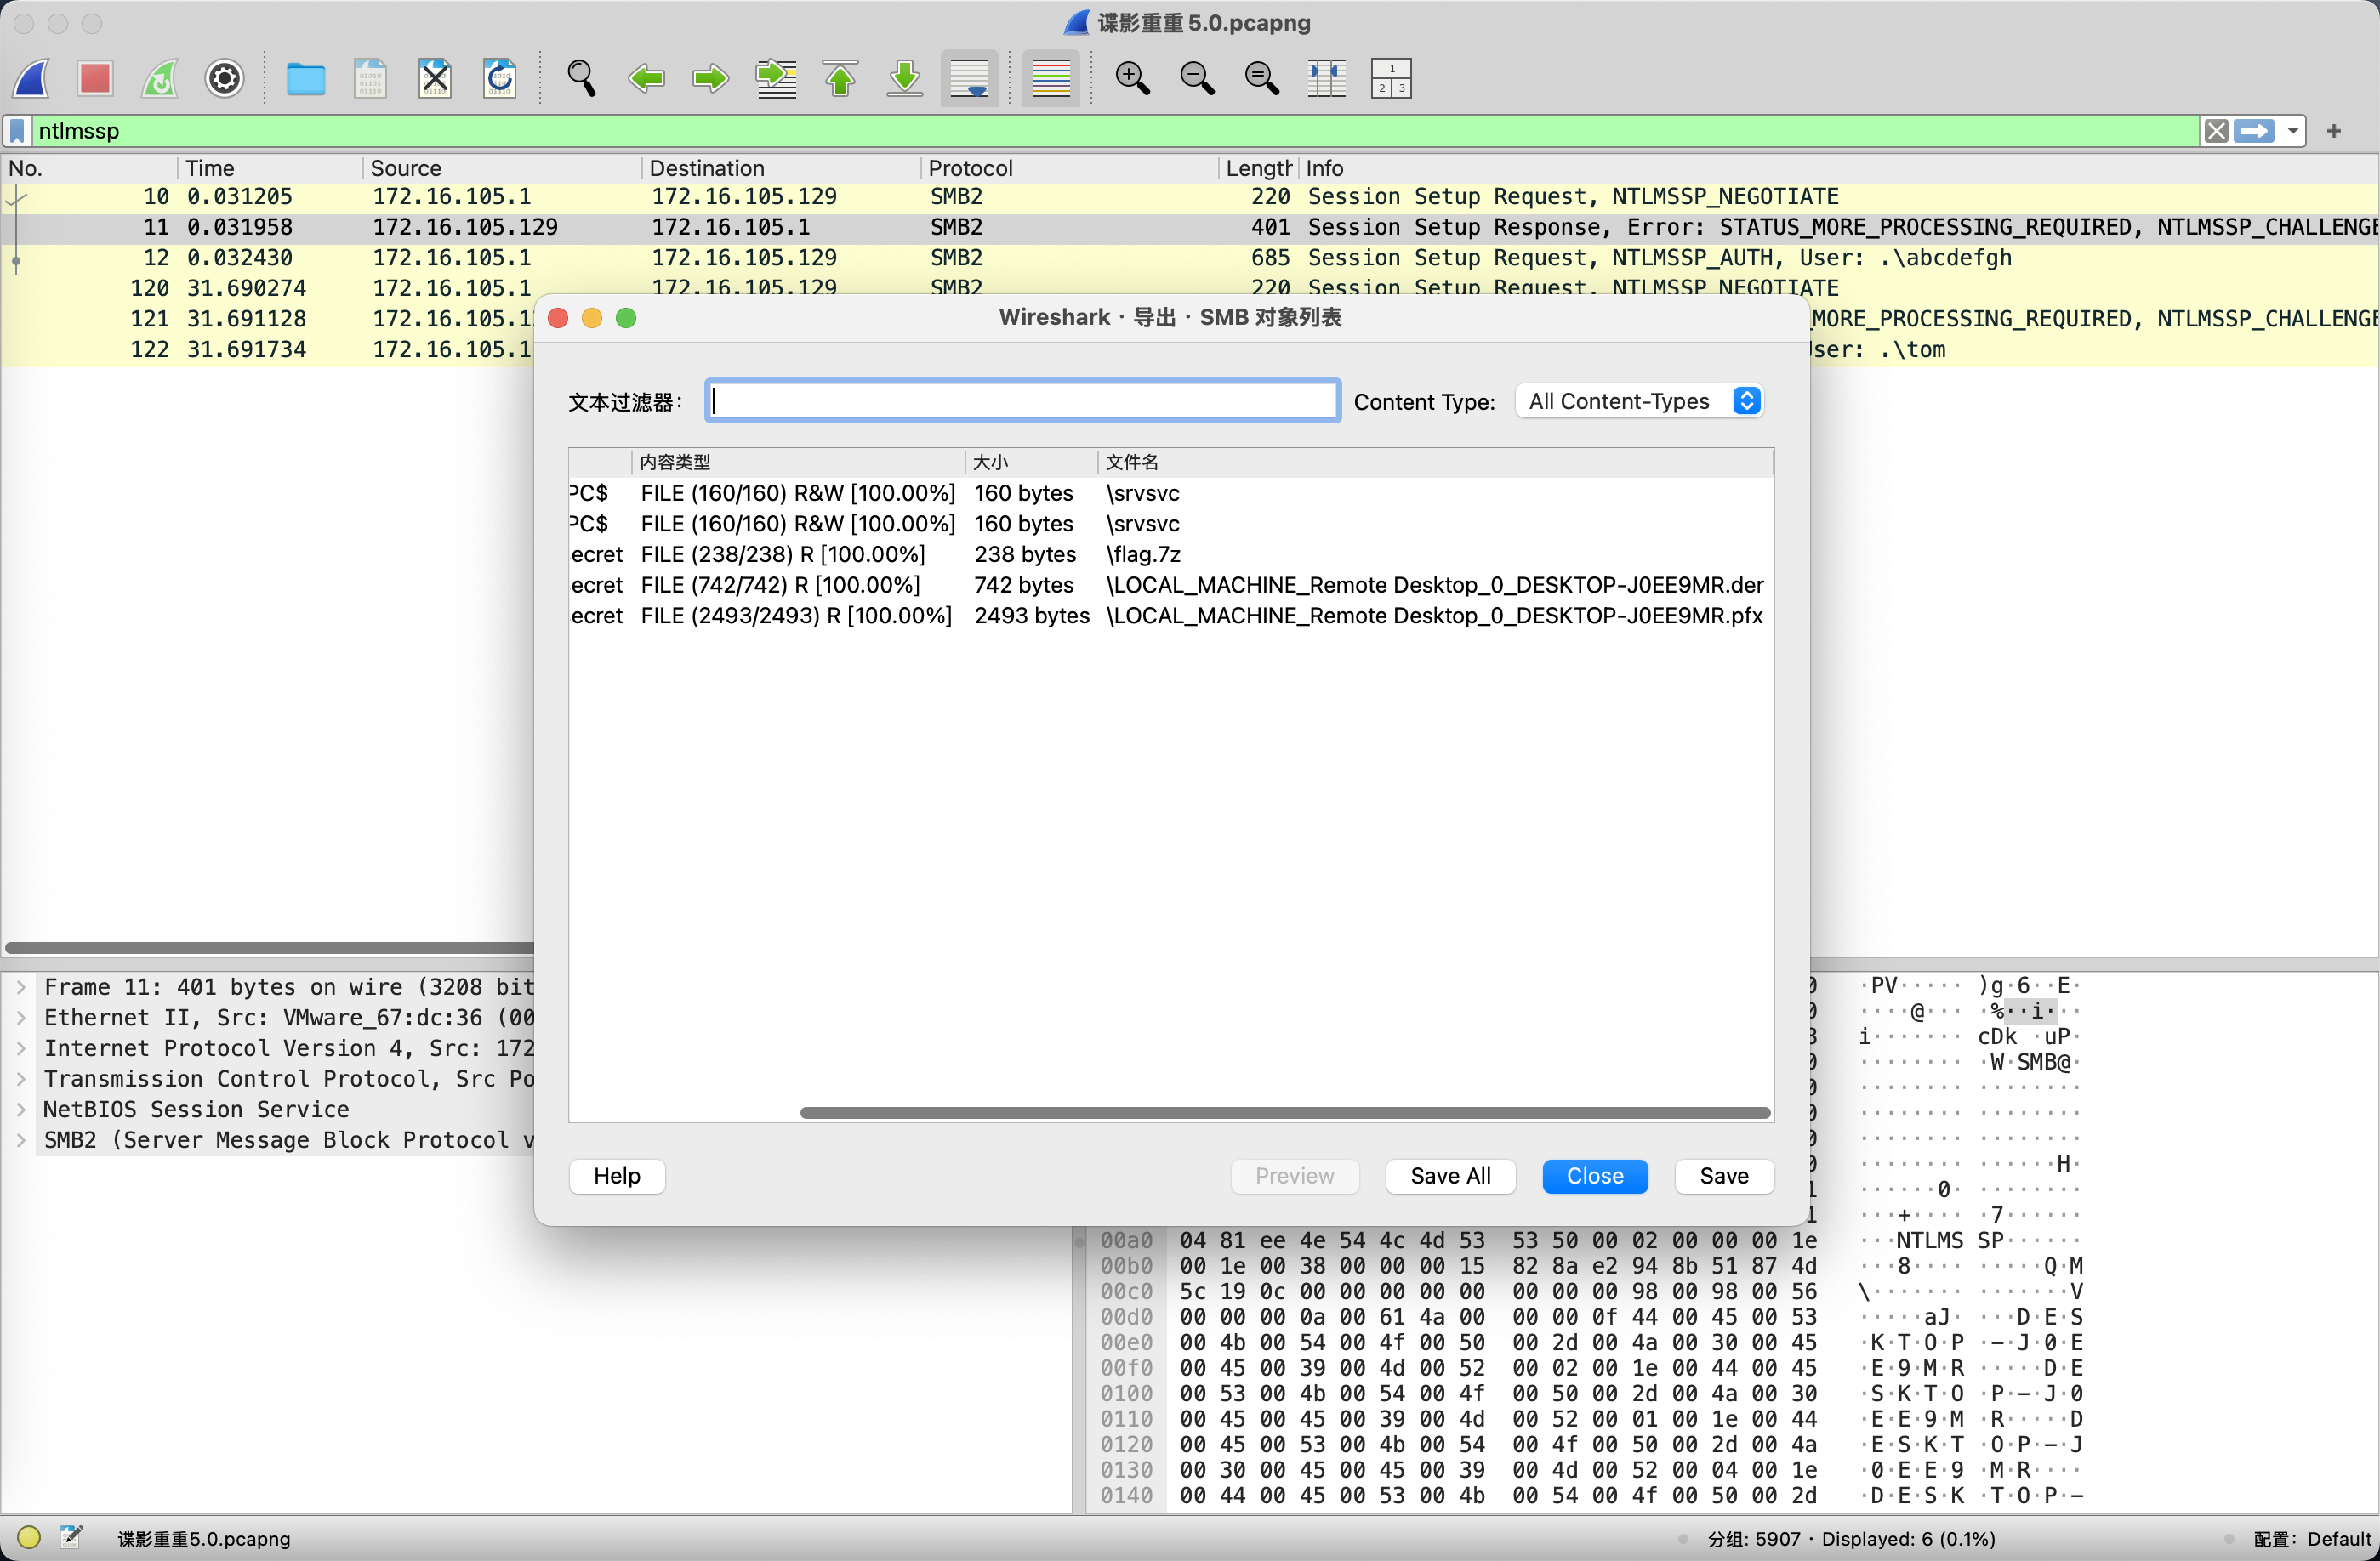The image size is (2380, 1561).
Task: Select packet 10 NTLMSSP_NEGOTIATE row
Action: [1190, 197]
